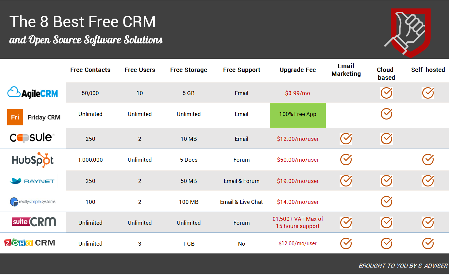Select Capsule's Cloud-based checkmark
The image size is (449, 275).
point(386,139)
